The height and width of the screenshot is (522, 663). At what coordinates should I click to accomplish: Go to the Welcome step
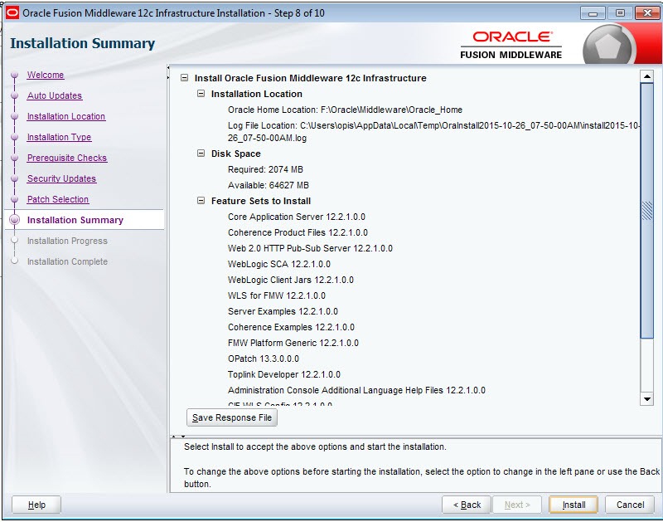tap(46, 75)
